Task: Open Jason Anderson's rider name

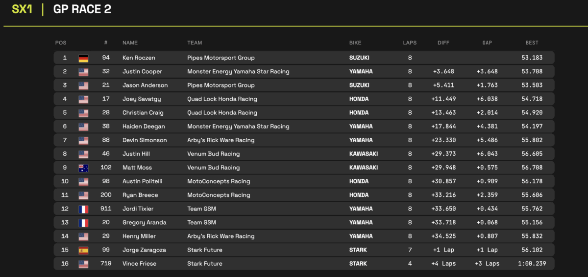Action: [145, 85]
